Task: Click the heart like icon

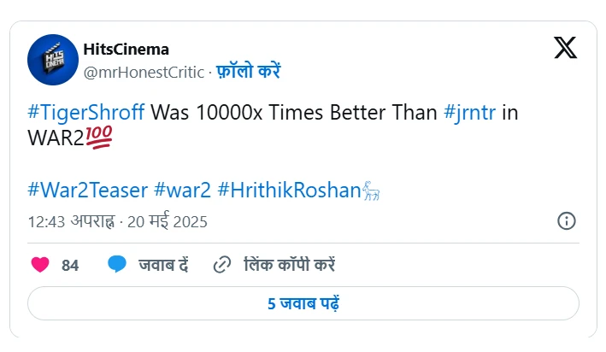Action: pos(40,265)
